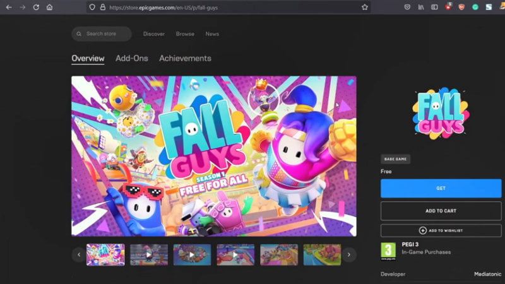
Task: Save the page to Pocket
Action: [407, 7]
